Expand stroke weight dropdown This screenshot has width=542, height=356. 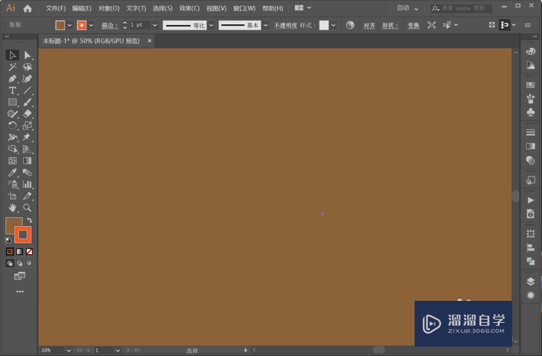[155, 25]
